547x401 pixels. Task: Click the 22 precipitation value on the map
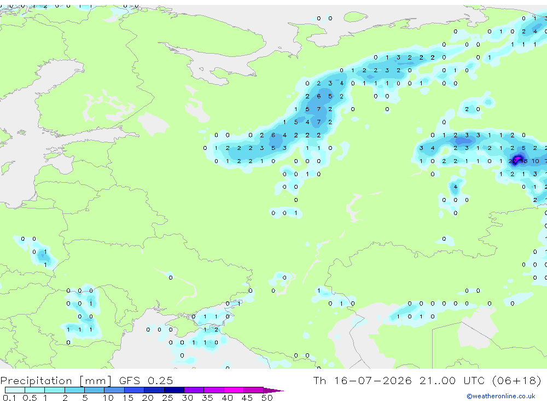coord(512,161)
